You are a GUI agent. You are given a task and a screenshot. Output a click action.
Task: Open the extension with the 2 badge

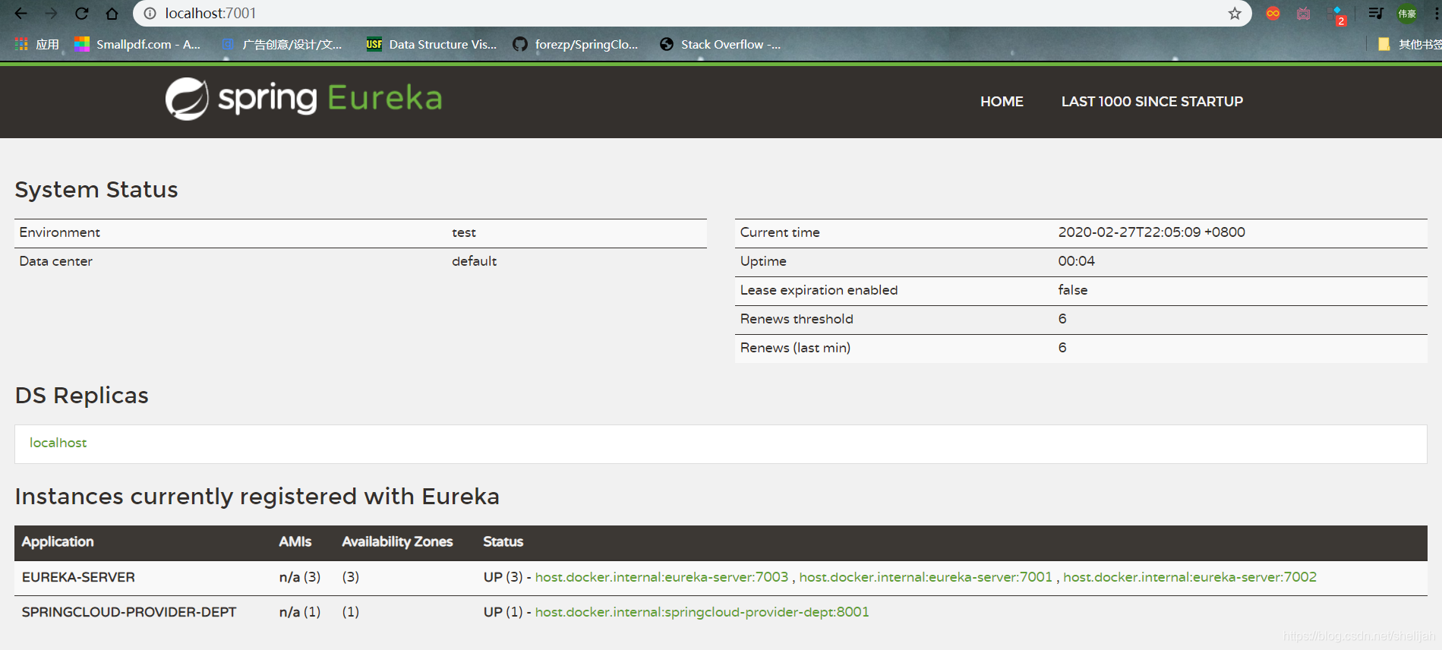coord(1337,15)
